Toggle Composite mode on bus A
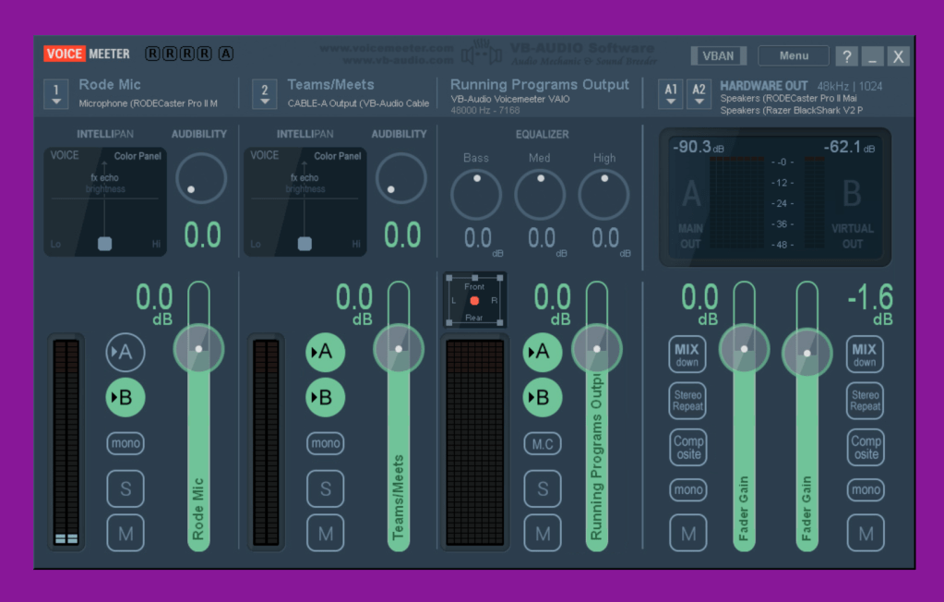This screenshot has width=944, height=602. (688, 447)
